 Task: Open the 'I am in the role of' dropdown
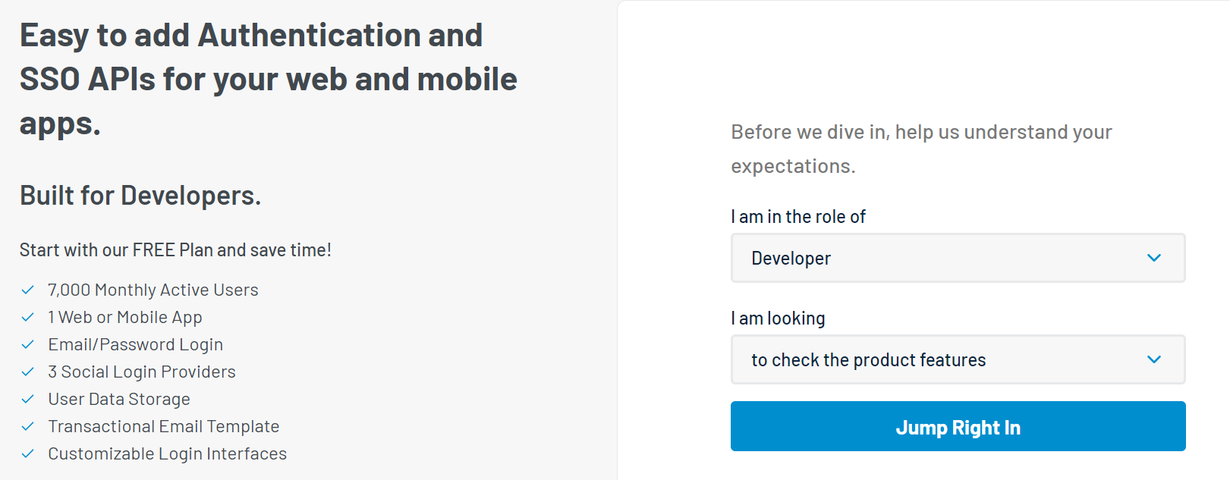[958, 258]
